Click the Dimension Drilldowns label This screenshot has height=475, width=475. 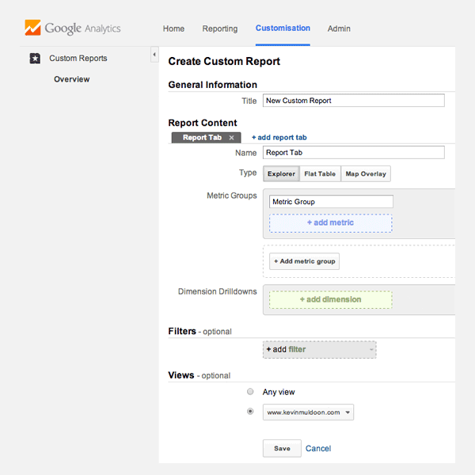pos(217,291)
